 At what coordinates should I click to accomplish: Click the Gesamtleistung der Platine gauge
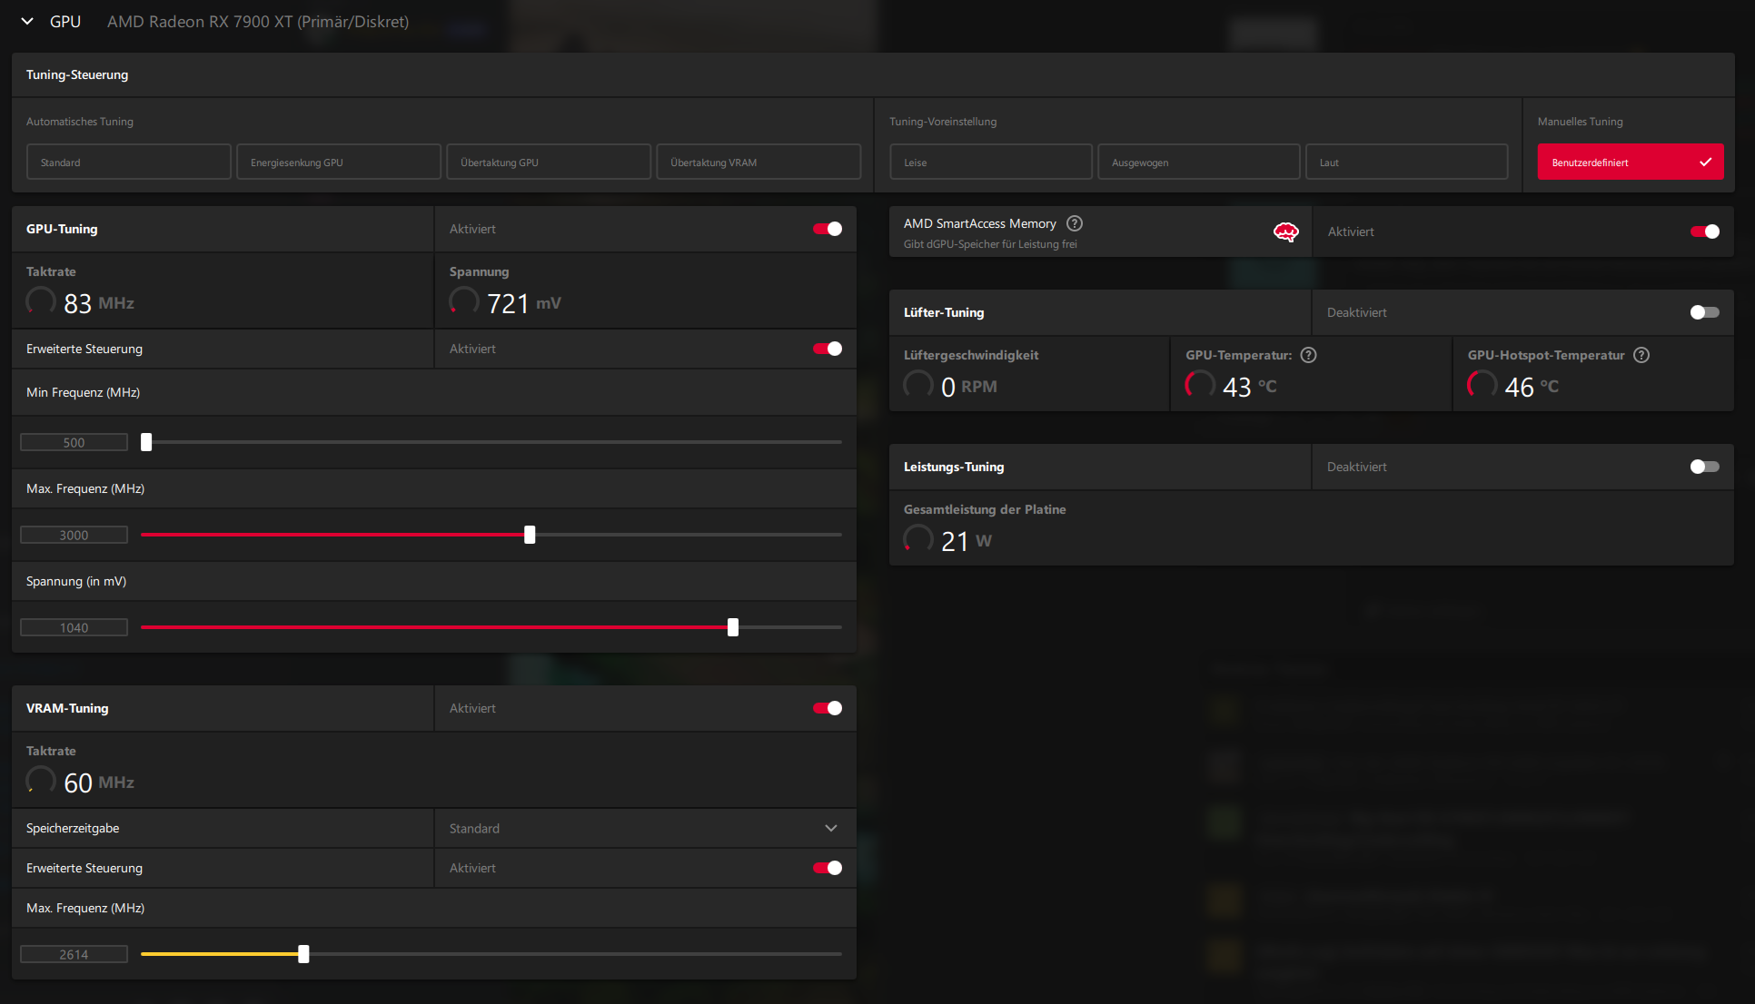pos(918,539)
